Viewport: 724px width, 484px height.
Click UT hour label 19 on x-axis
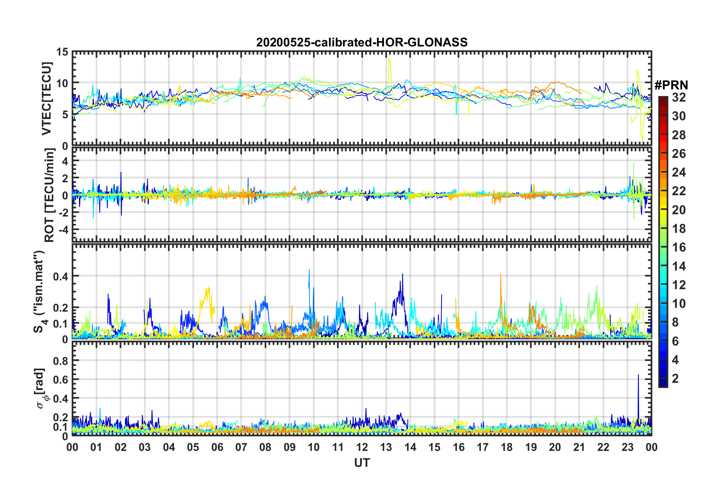point(531,447)
